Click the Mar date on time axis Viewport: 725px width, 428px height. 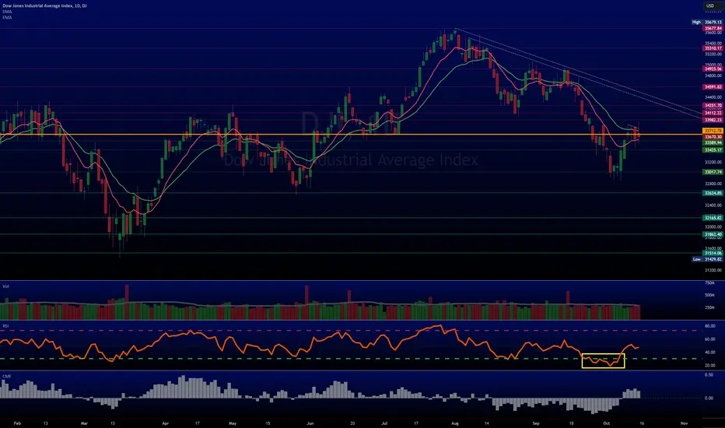click(84, 423)
